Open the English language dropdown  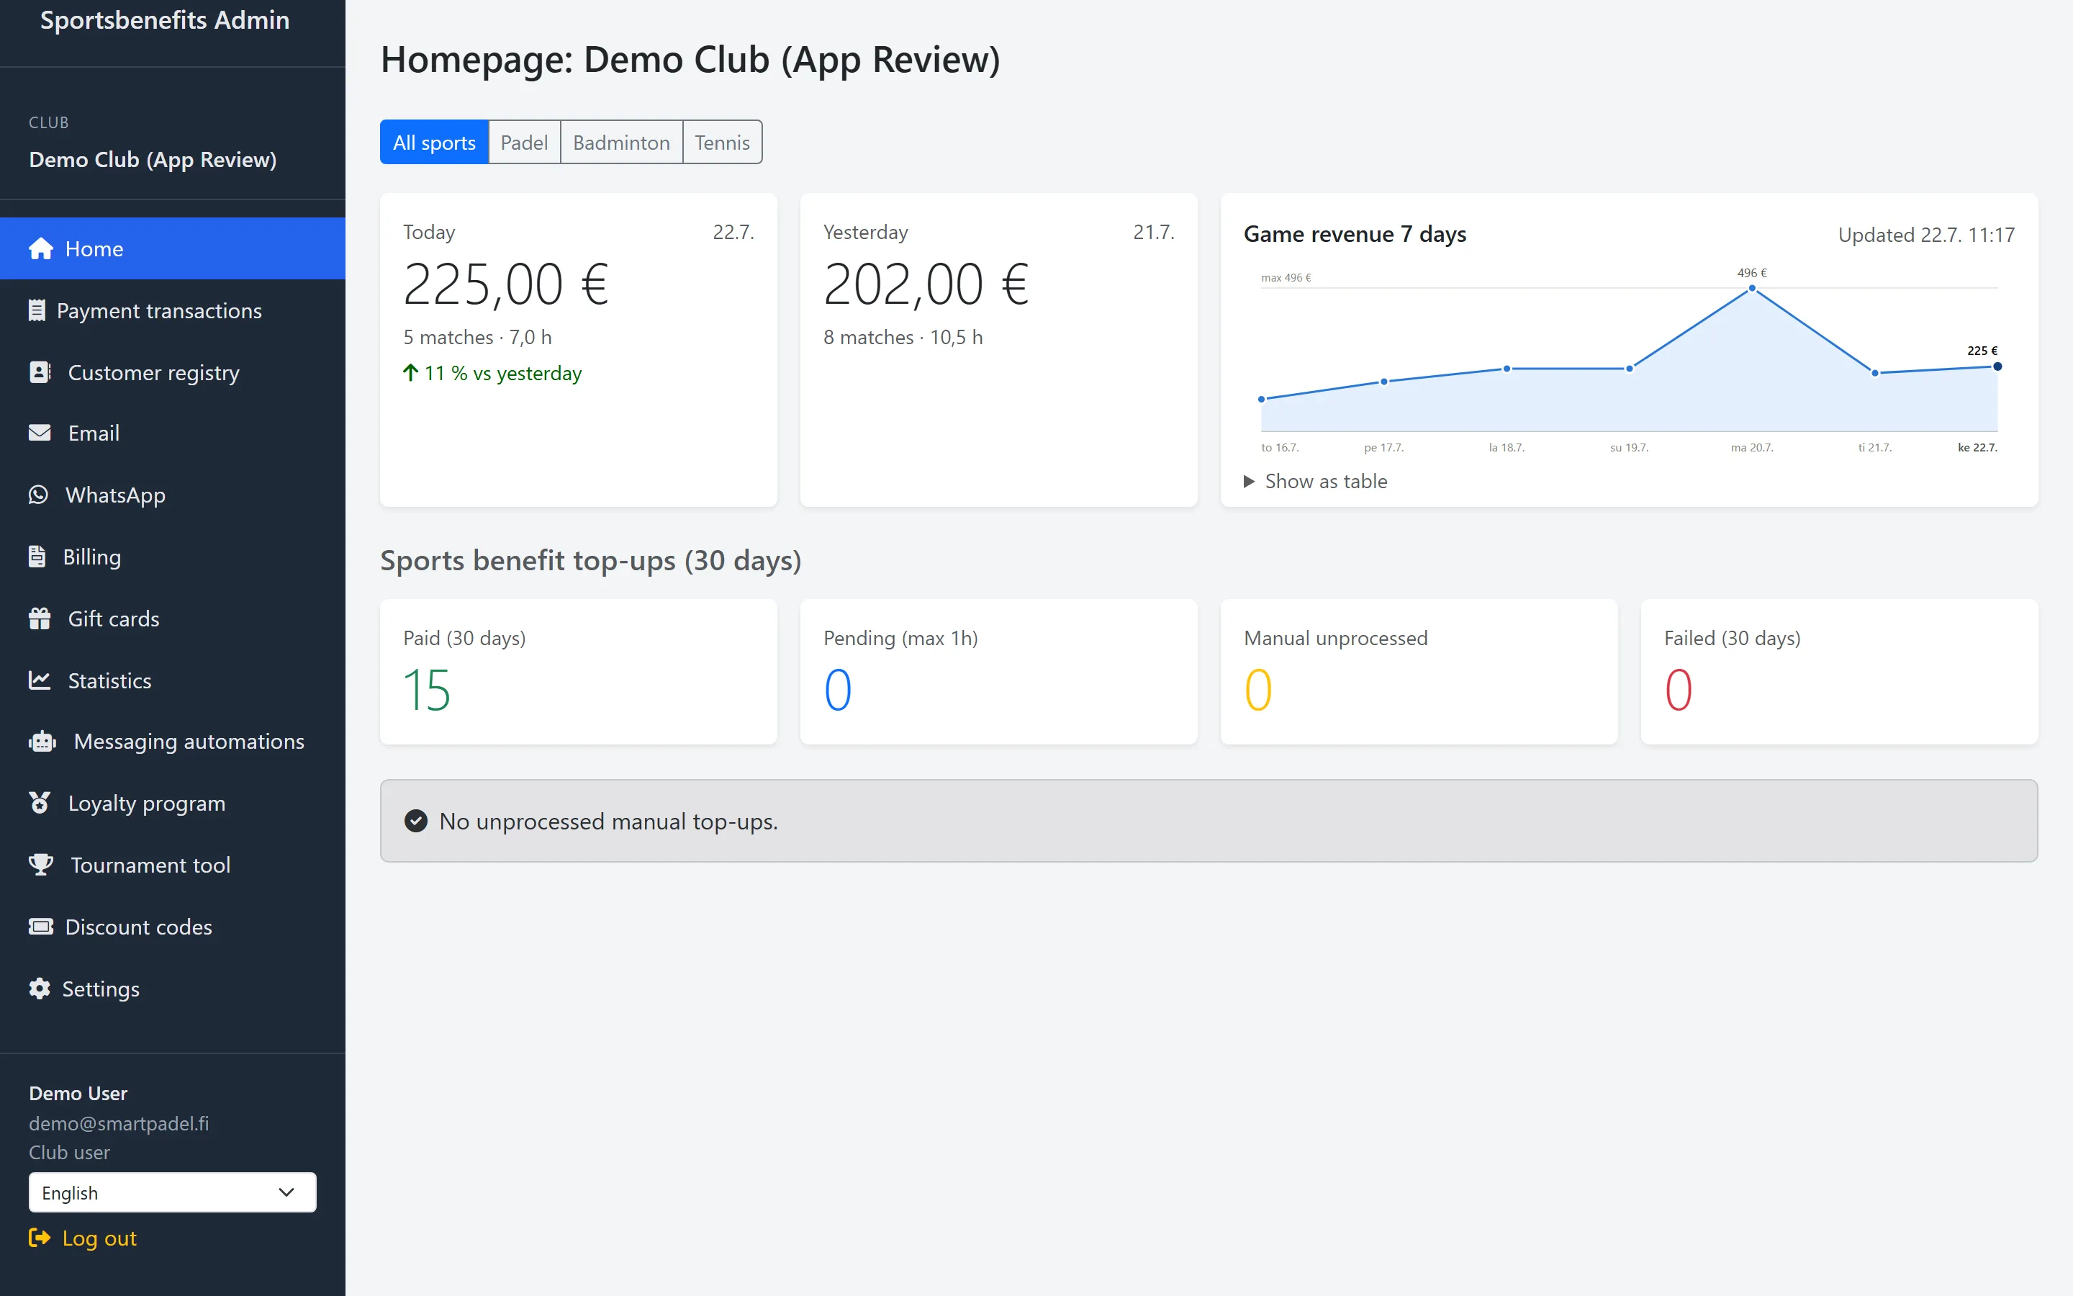point(172,1192)
